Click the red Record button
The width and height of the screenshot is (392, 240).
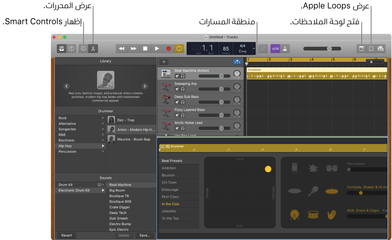pos(168,49)
